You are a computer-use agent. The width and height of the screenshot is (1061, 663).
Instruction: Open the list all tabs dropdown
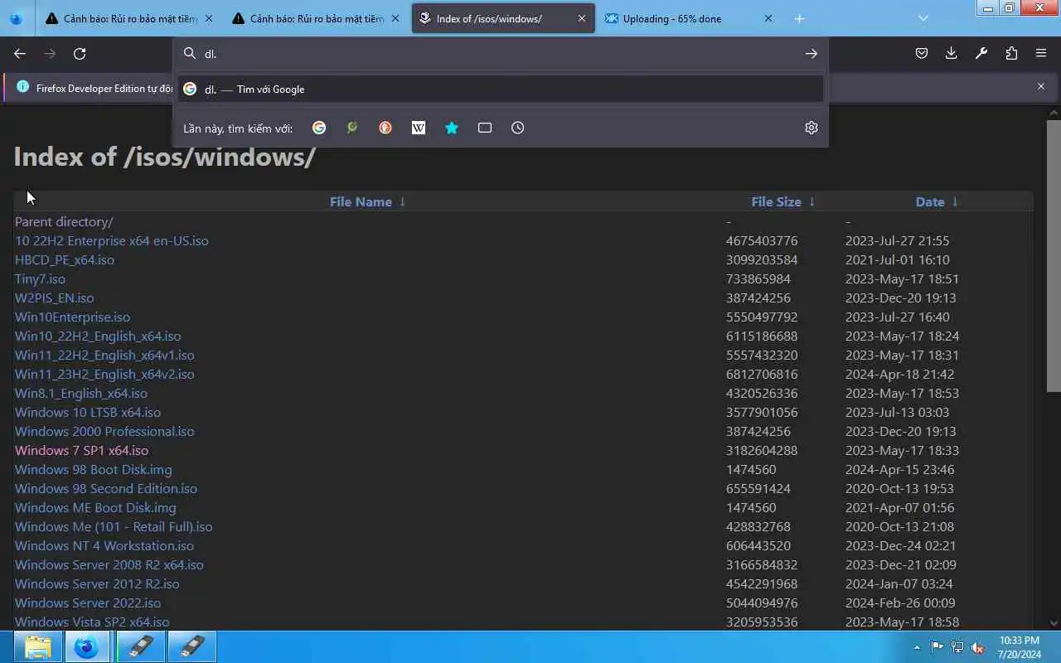[923, 18]
